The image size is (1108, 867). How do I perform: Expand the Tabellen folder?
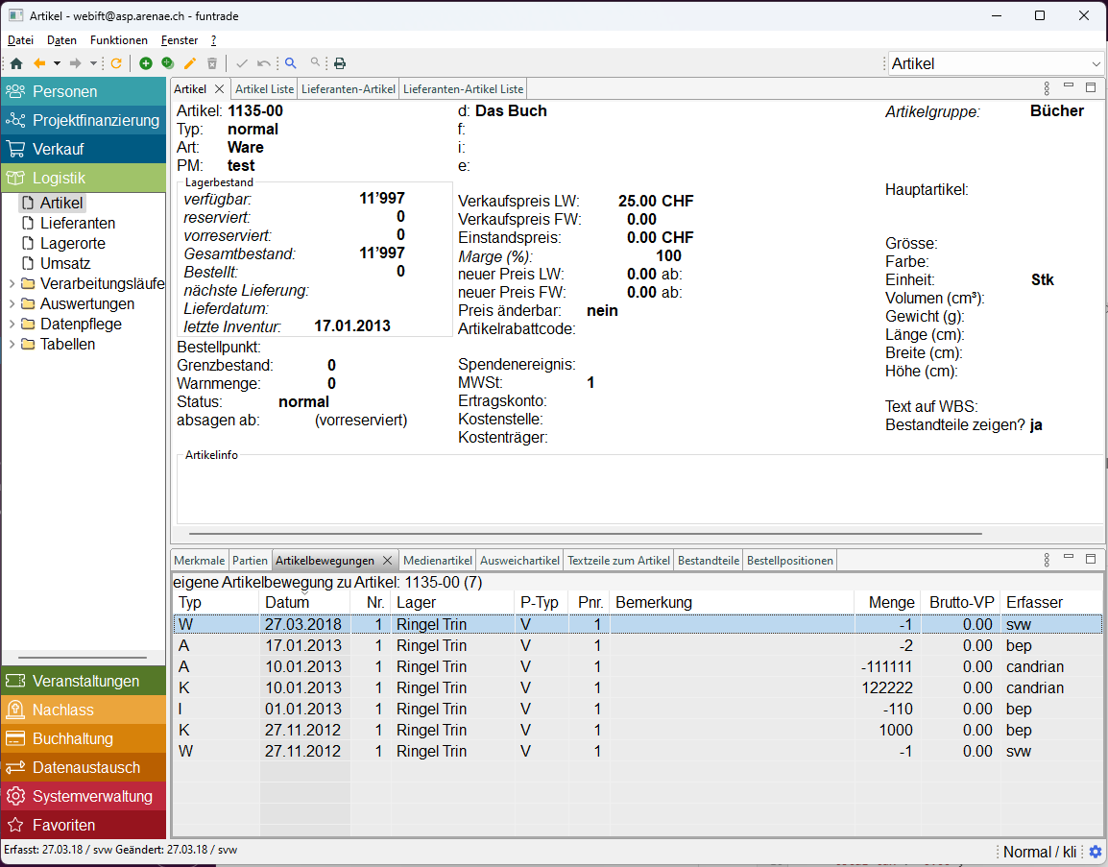click(12, 345)
